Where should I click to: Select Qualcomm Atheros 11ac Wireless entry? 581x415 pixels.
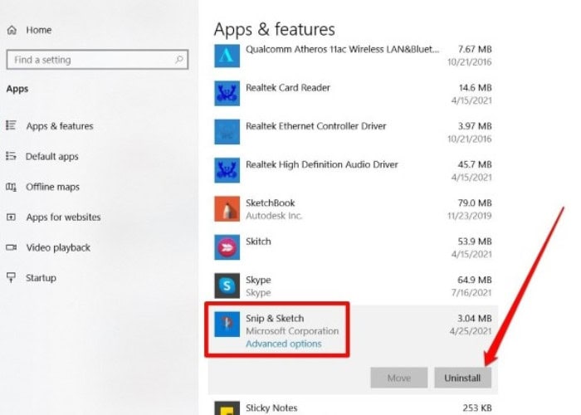pos(343,49)
